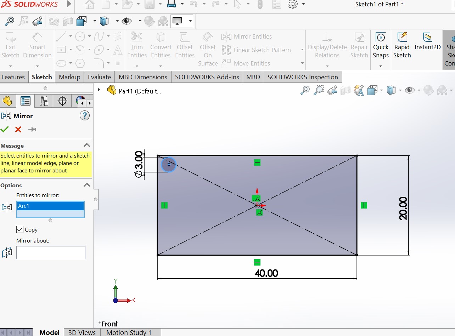This screenshot has height=336, width=455.
Task: Click the Convert Entities tool
Action: [x=161, y=45]
